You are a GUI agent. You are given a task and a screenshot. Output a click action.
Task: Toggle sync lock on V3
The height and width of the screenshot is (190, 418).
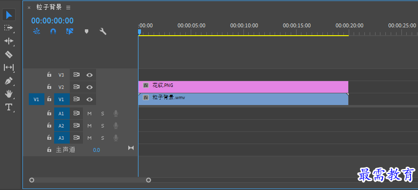(77, 75)
